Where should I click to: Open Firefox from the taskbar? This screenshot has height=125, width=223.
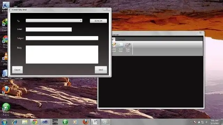[85, 122]
